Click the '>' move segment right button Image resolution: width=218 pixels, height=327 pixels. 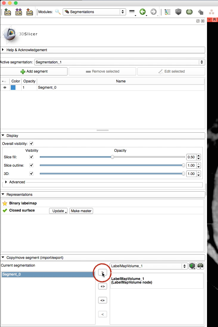[x=103, y=272]
